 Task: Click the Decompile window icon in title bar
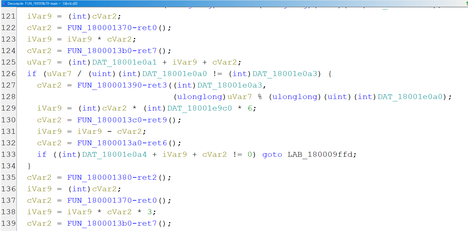point(4,4)
